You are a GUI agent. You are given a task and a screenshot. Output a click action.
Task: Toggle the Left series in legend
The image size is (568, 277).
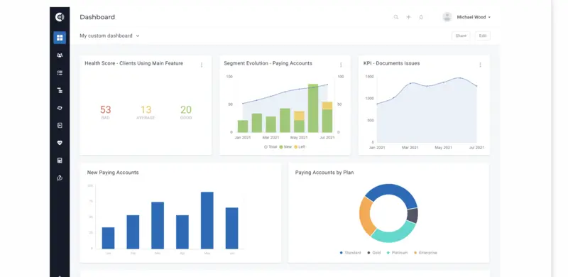click(x=300, y=147)
